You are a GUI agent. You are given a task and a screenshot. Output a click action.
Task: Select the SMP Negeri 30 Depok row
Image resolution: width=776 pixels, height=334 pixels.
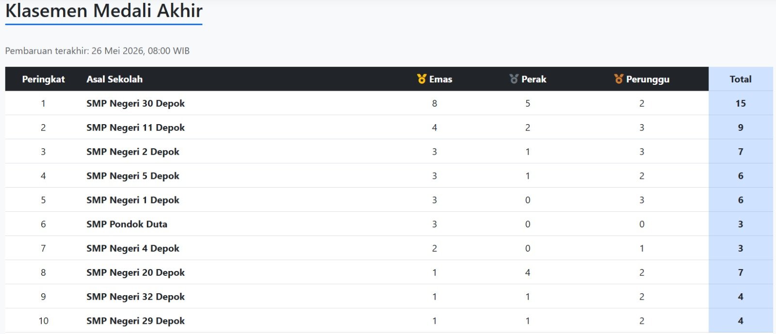pyautogui.click(x=389, y=103)
